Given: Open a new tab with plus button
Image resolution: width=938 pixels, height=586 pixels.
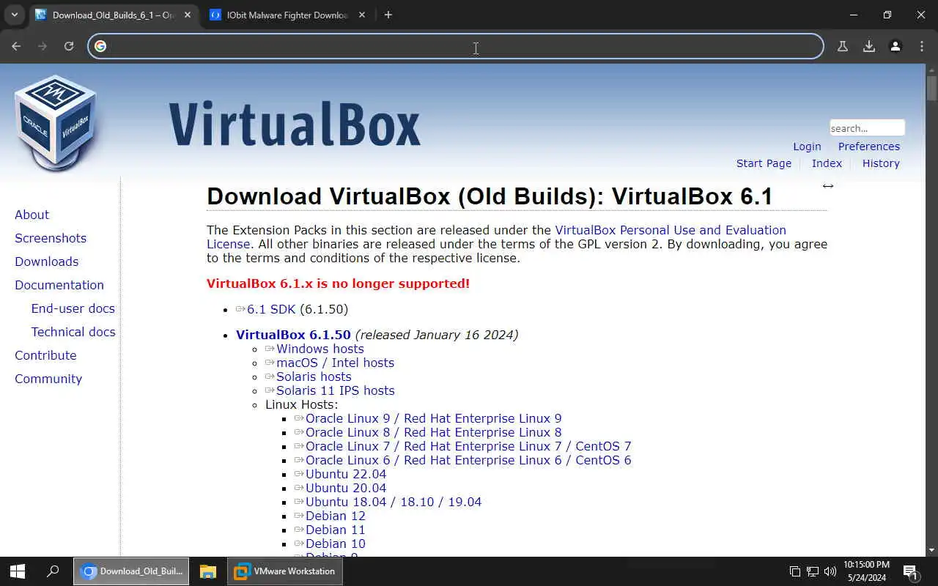Looking at the screenshot, I should (388, 15).
